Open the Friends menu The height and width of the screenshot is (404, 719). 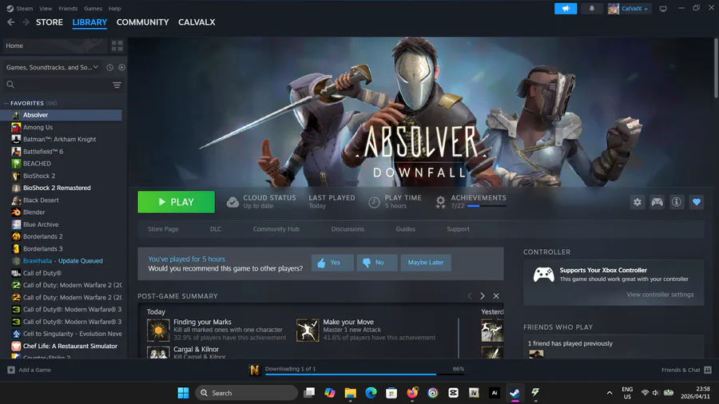click(x=68, y=8)
